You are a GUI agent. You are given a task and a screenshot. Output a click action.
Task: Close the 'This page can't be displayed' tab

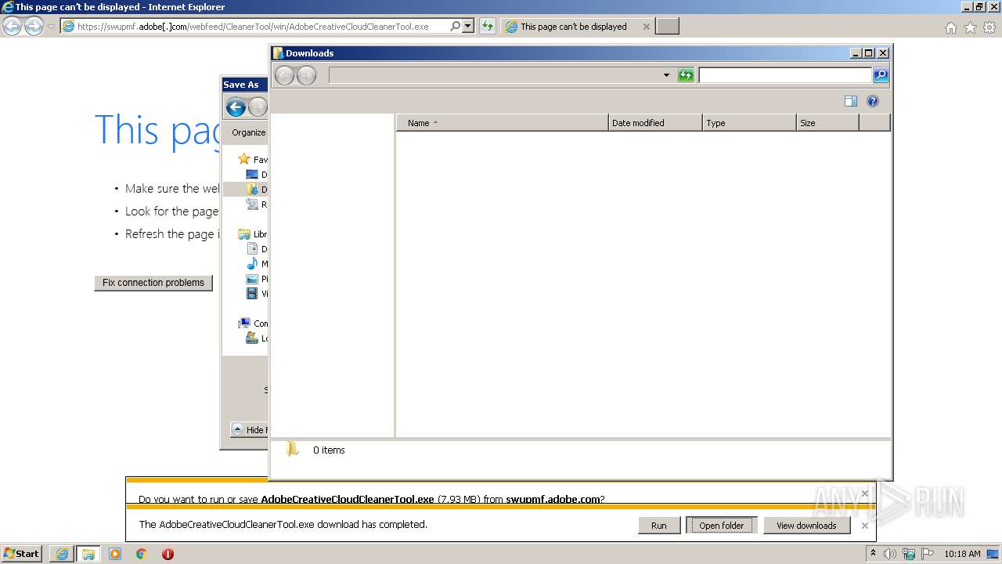[x=646, y=27]
